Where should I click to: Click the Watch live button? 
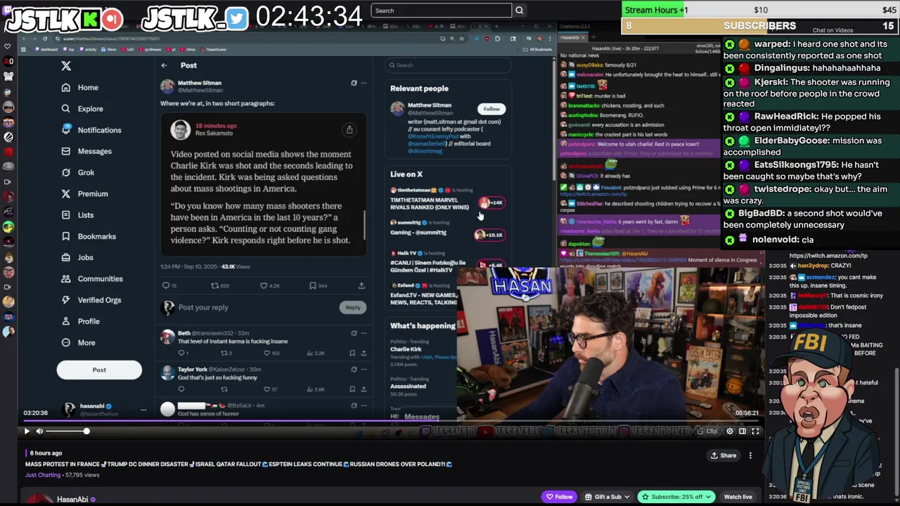click(x=738, y=497)
